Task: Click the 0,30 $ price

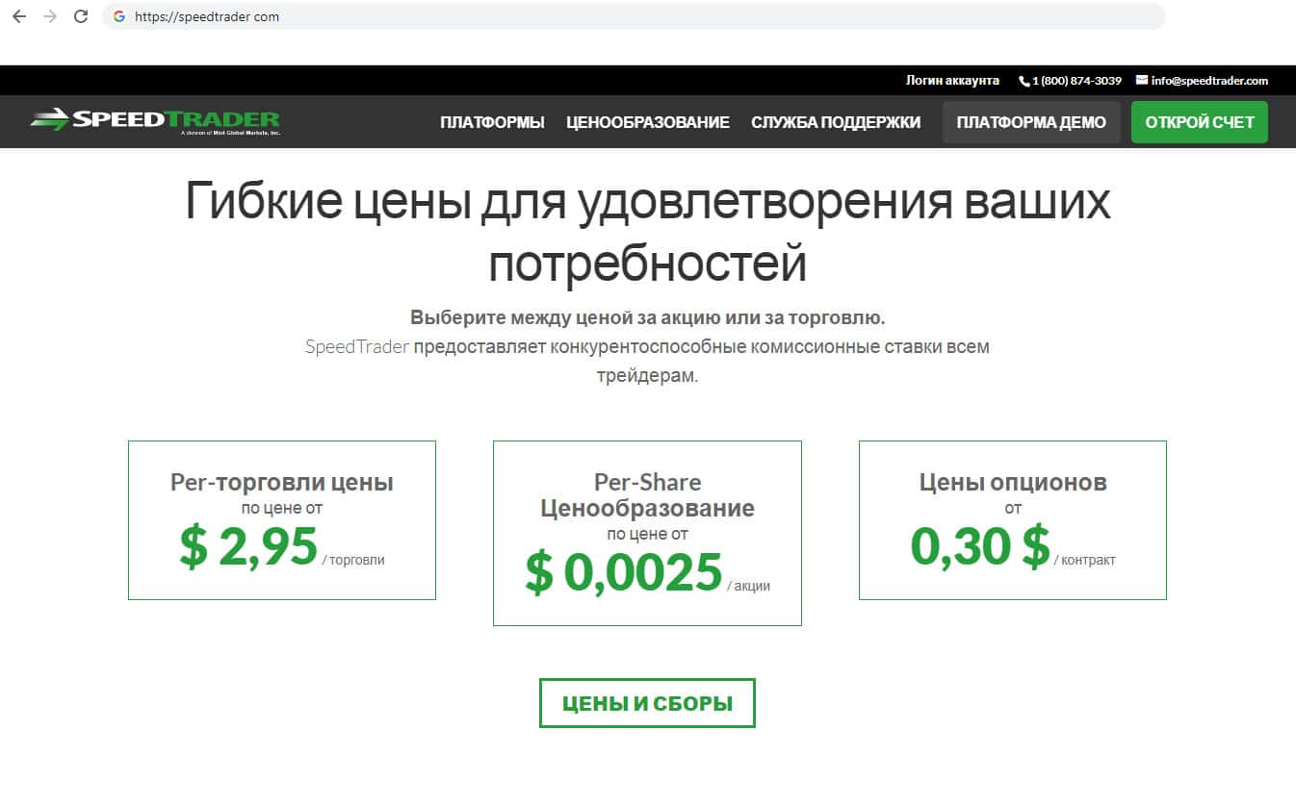Action: [x=980, y=547]
